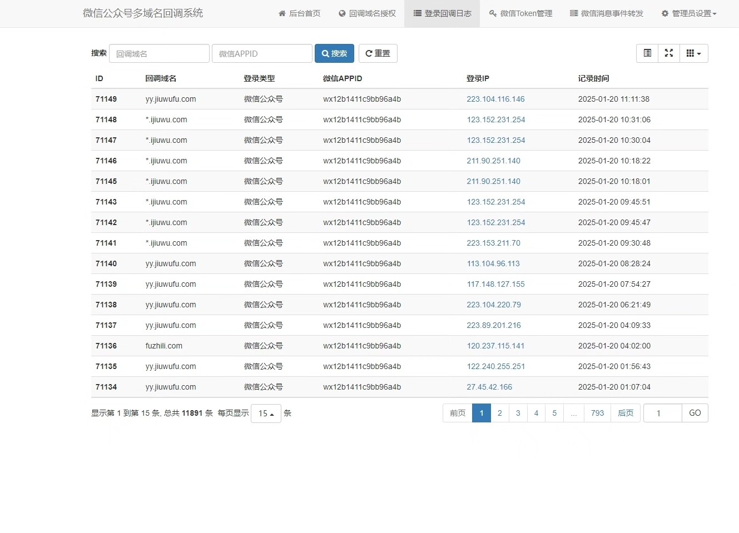739x533 pixels.
Task: Open IP link 223.104.116.146
Action: click(495, 99)
